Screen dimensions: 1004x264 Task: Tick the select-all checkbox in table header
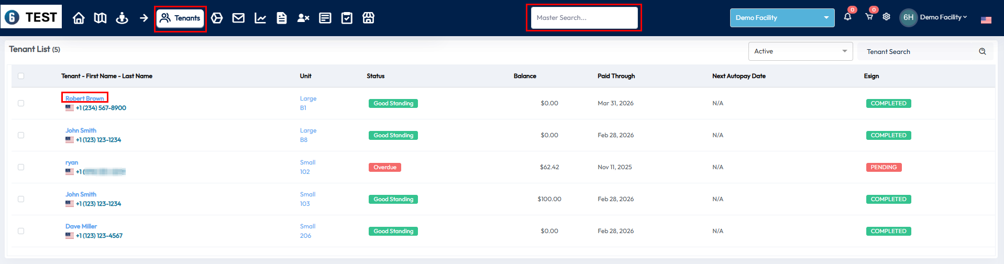point(21,76)
